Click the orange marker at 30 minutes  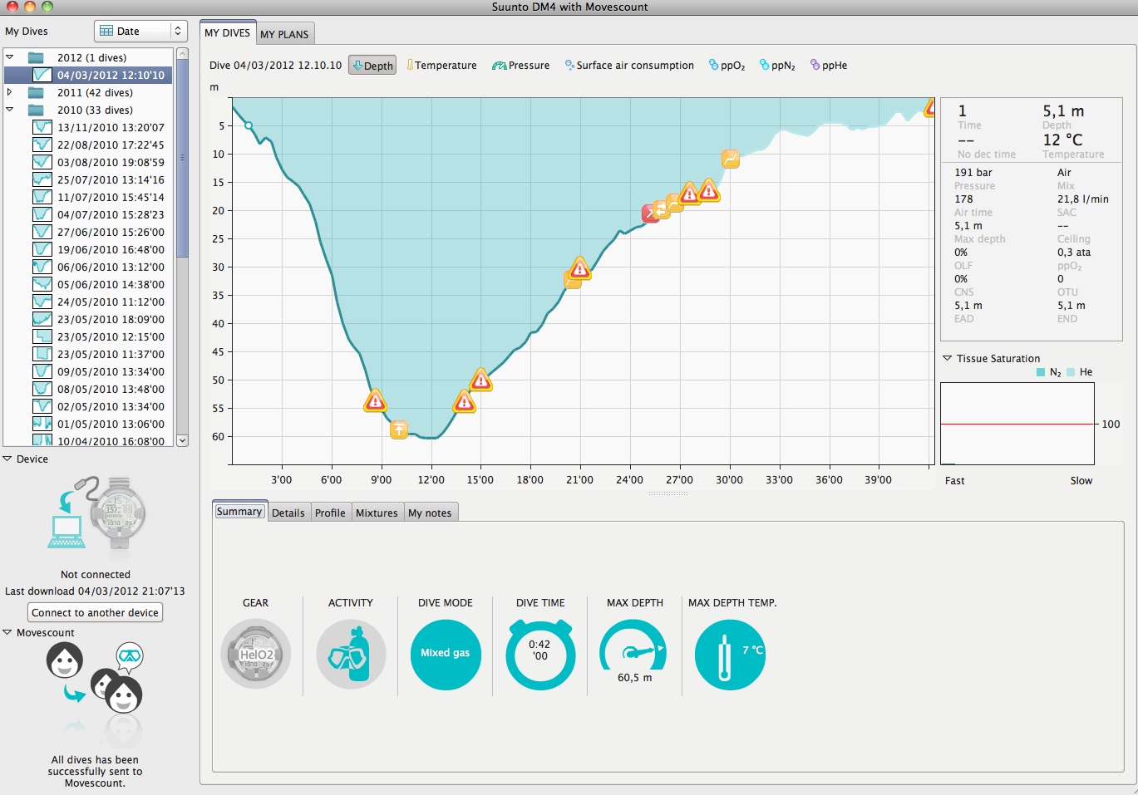click(731, 159)
